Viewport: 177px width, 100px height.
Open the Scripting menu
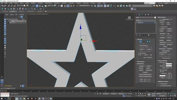pos(78,3)
